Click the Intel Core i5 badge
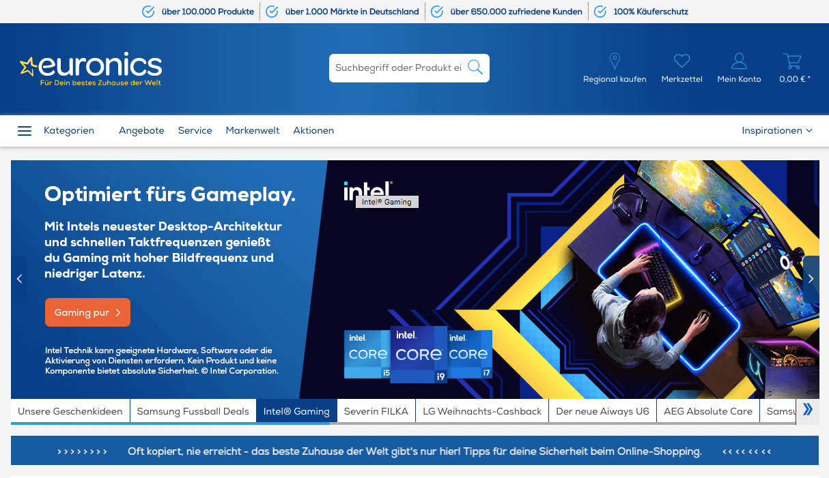This screenshot has height=478, width=829. [367, 354]
